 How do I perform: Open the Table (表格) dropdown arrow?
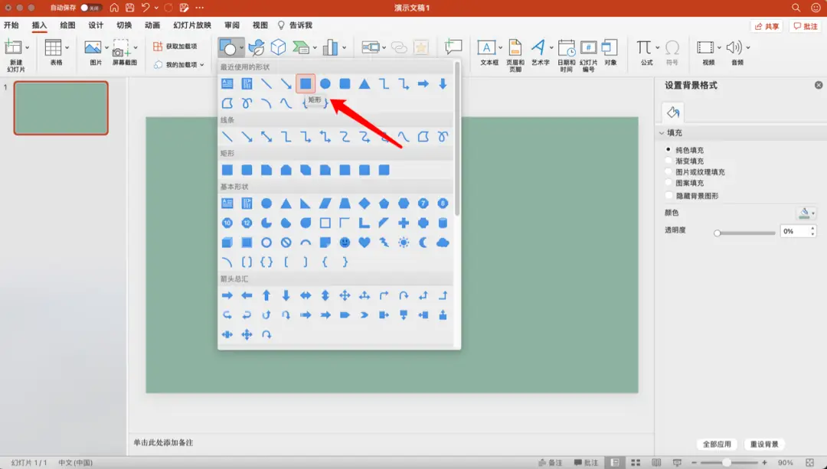coord(67,47)
